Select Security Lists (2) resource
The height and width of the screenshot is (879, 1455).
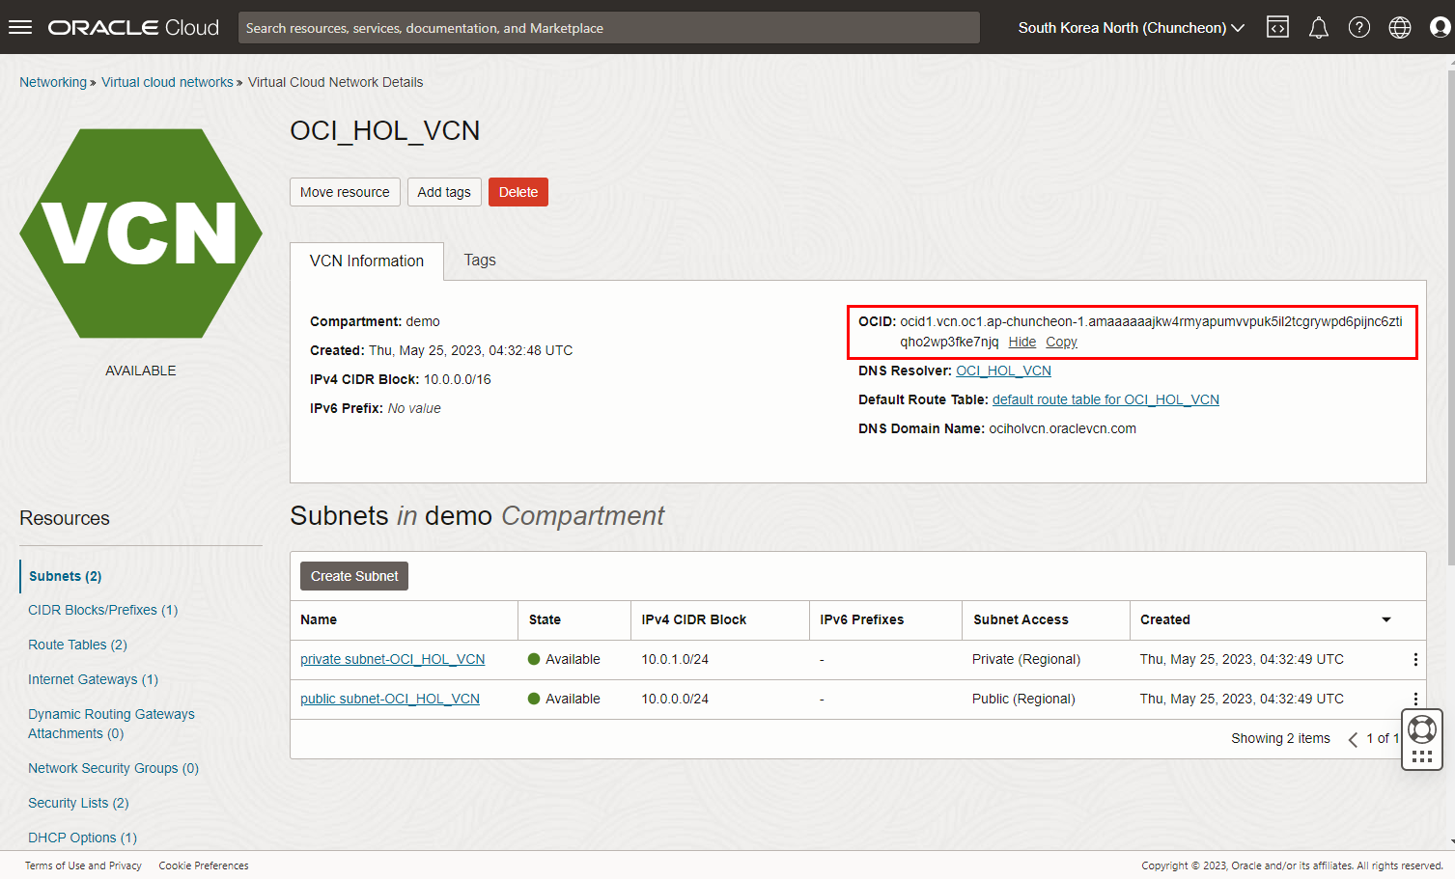coord(78,803)
